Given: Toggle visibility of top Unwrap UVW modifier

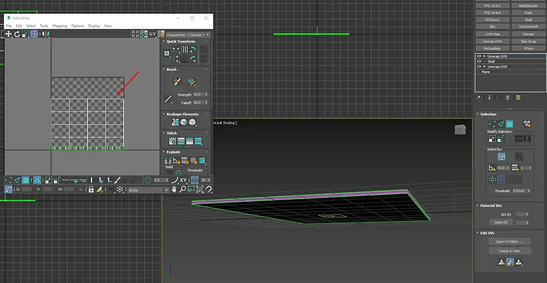Looking at the screenshot, I should click(479, 56).
